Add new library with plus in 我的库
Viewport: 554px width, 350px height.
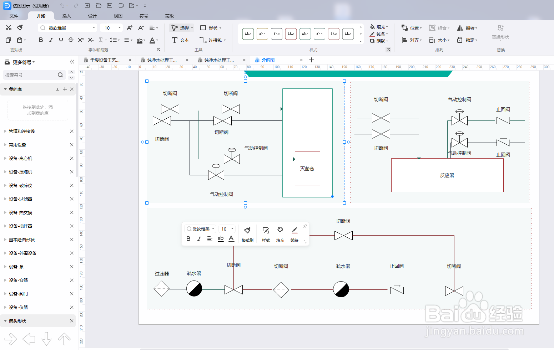tap(65, 89)
